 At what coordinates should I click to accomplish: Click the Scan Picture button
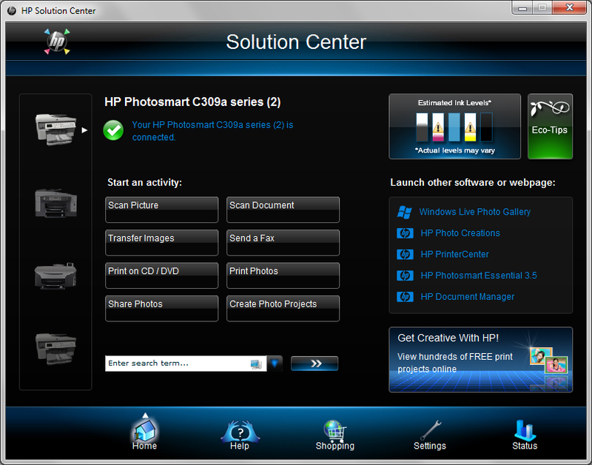[161, 210]
